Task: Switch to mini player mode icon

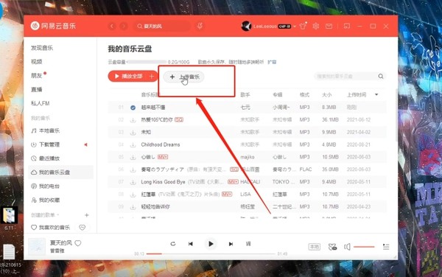Action: tap(347, 27)
